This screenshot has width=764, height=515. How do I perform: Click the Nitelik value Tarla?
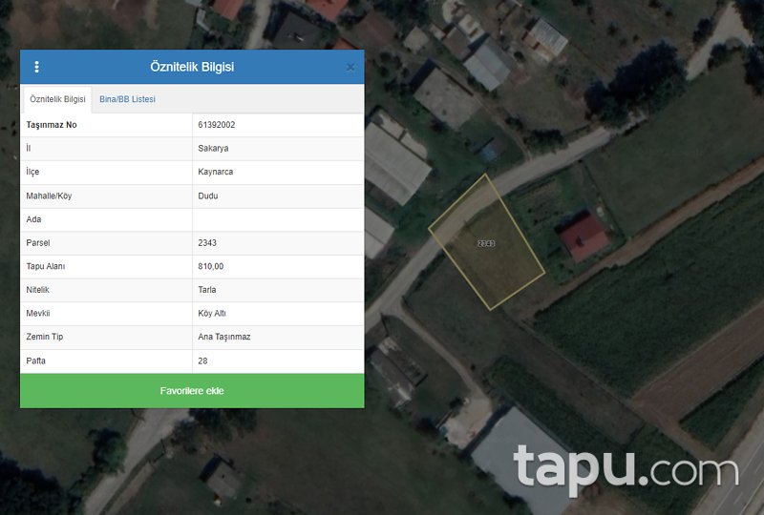tap(208, 290)
